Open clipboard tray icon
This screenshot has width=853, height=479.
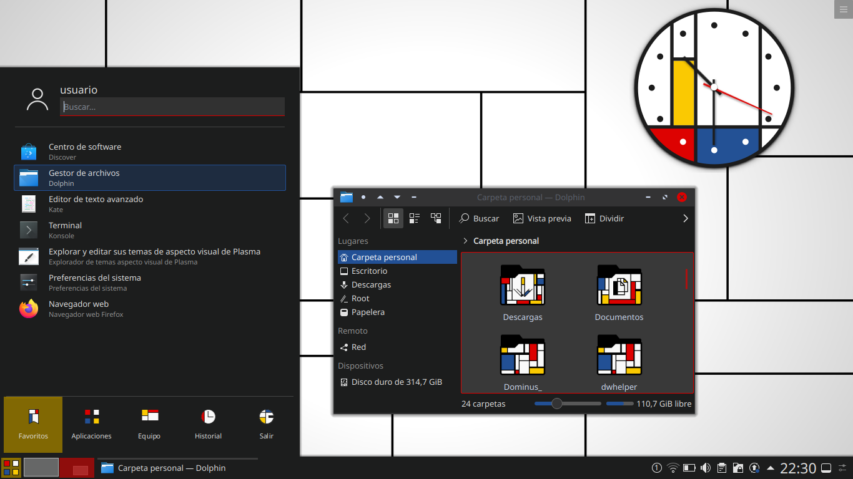click(722, 468)
